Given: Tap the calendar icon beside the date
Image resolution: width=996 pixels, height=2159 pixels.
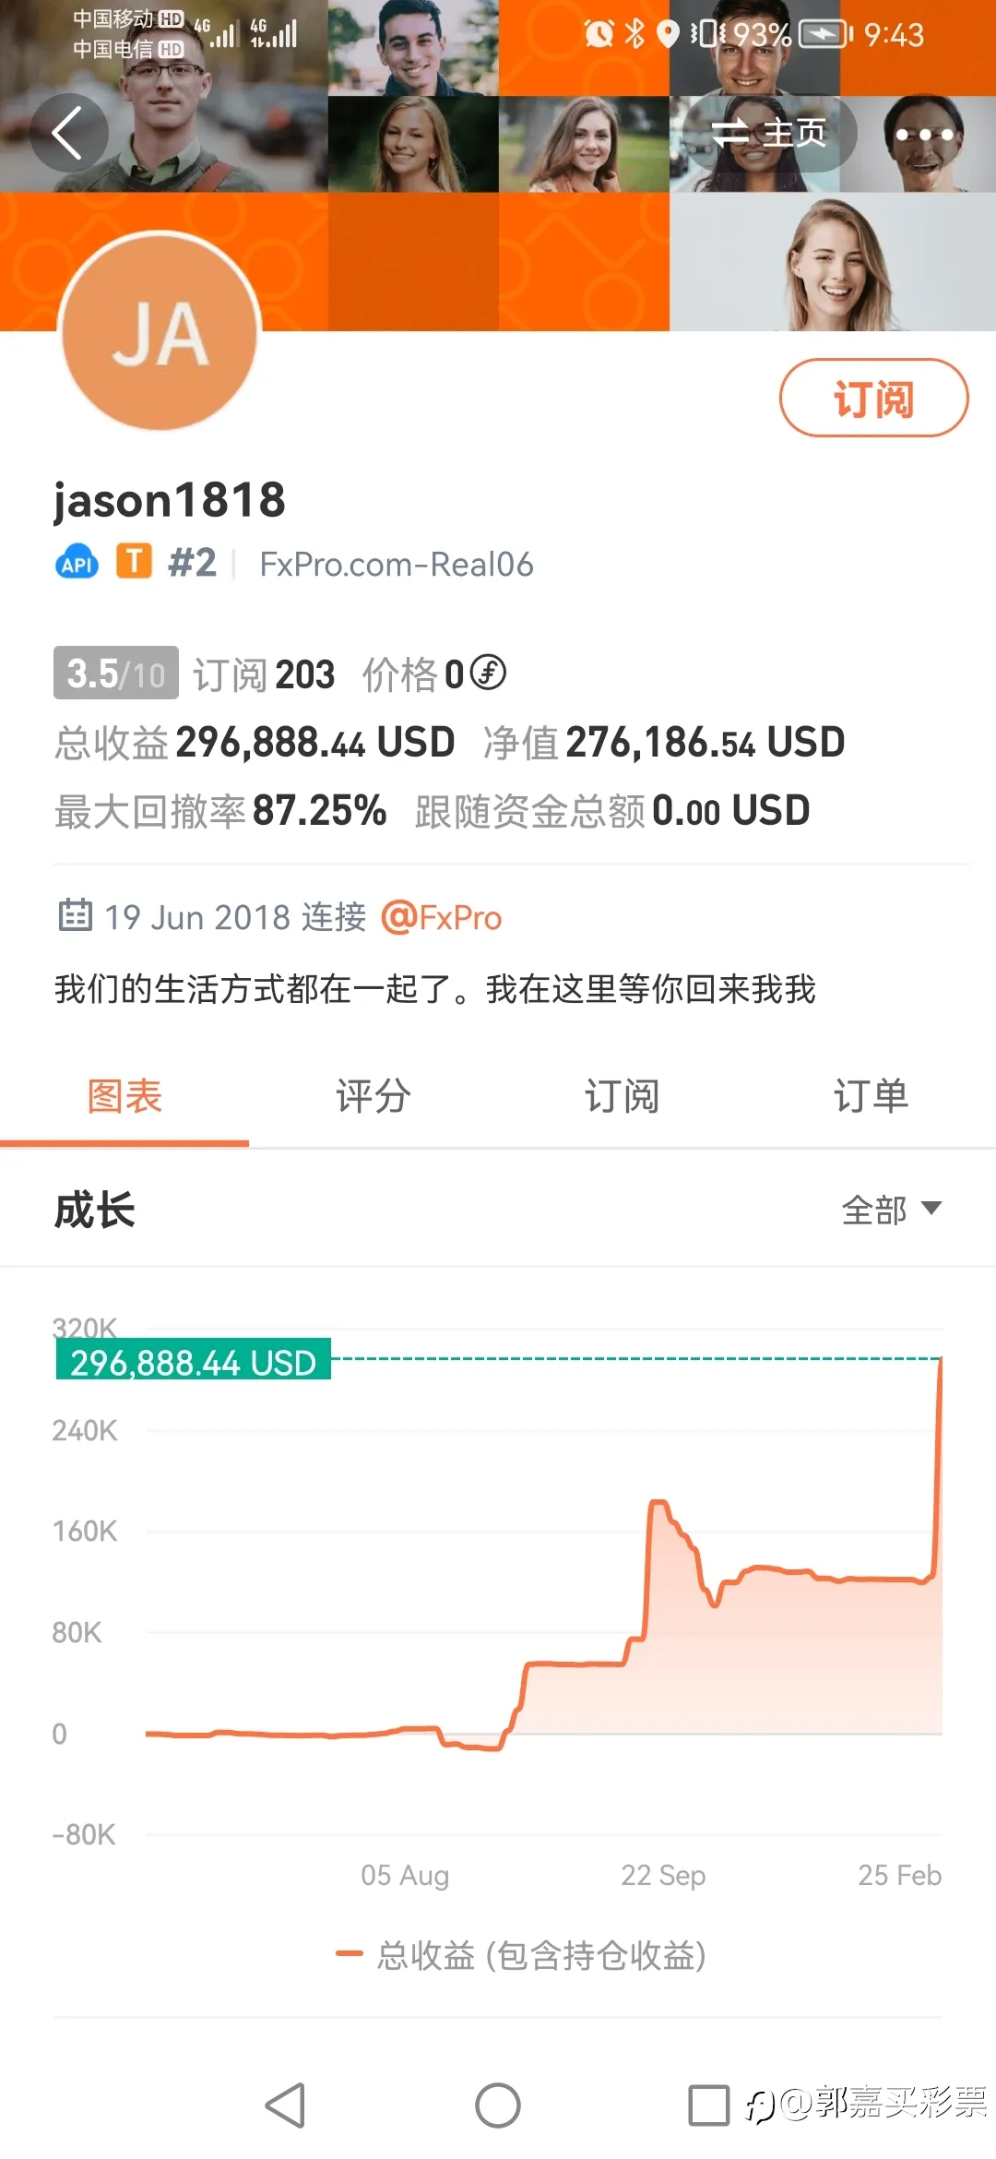Looking at the screenshot, I should tap(75, 915).
